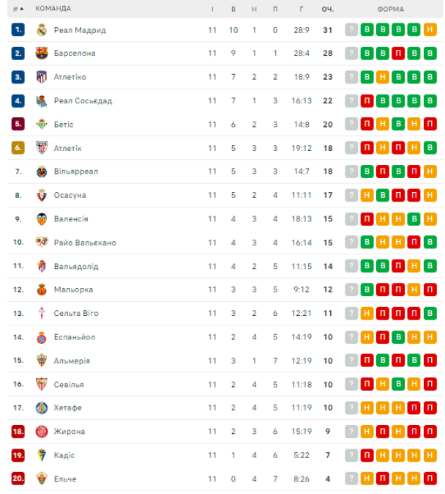Click the КОМАНДА column header
445x494 pixels.
[x=53, y=9]
